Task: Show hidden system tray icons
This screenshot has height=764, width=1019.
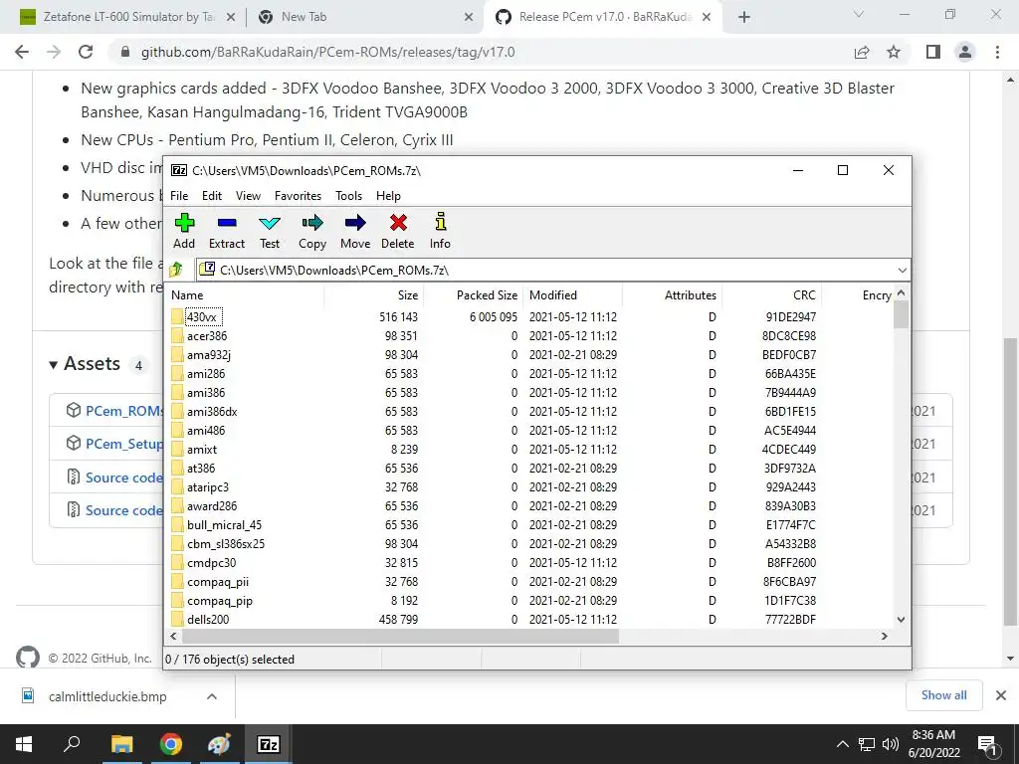Action: pyautogui.click(x=842, y=744)
